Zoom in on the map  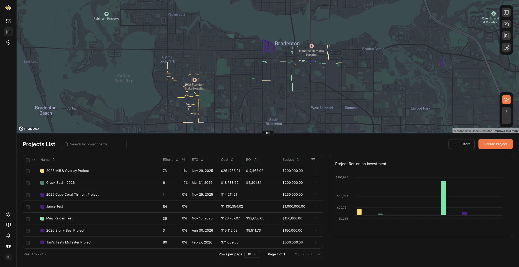click(x=506, y=111)
